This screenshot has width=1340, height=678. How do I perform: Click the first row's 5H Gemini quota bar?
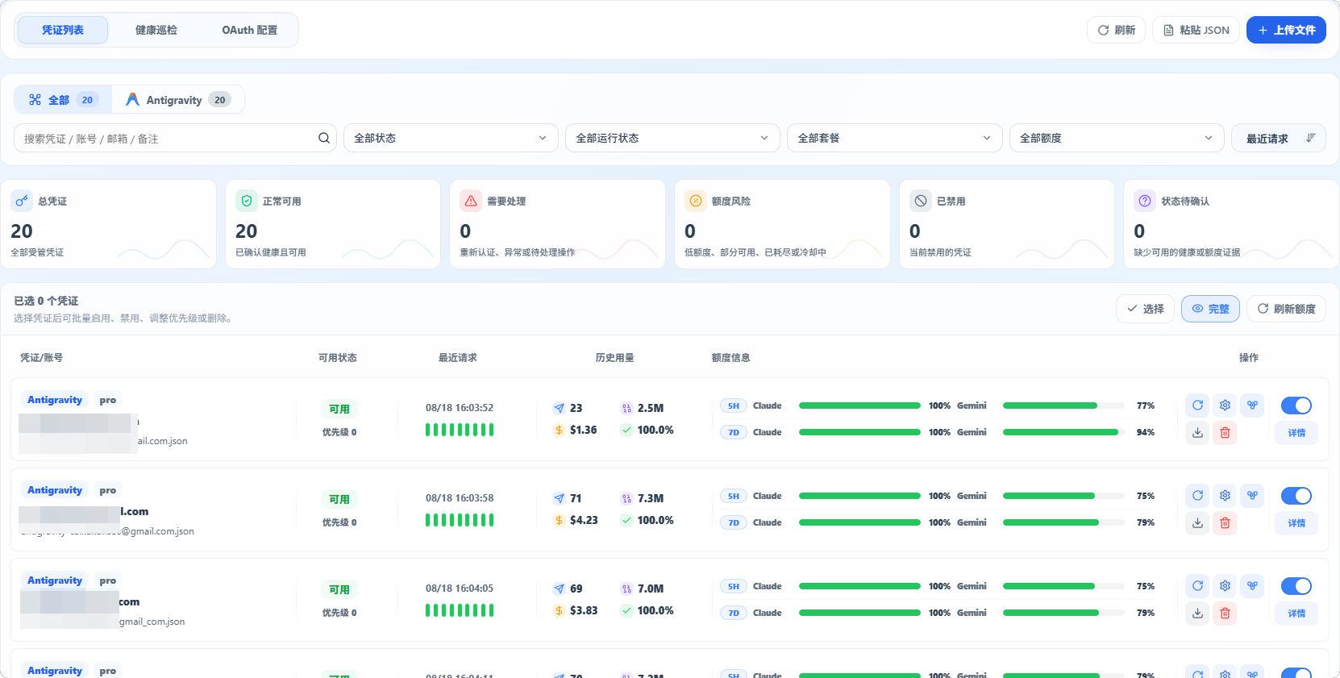(1063, 406)
